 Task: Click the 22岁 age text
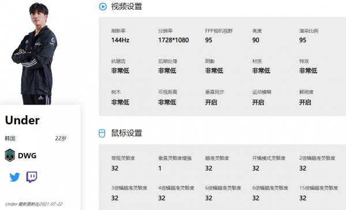click(61, 139)
